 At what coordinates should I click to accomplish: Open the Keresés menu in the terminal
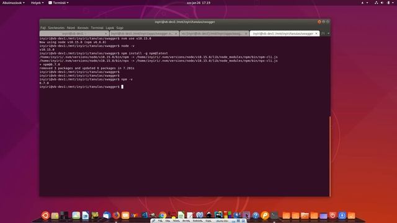[83, 28]
